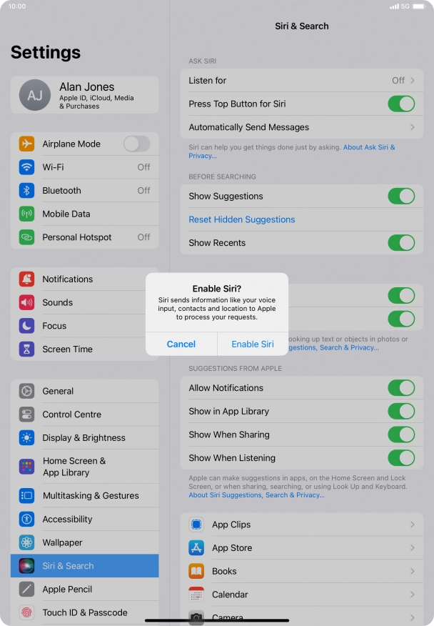The image size is (434, 626).
Task: Open Bluetooth settings via its icon
Action: tap(26, 190)
